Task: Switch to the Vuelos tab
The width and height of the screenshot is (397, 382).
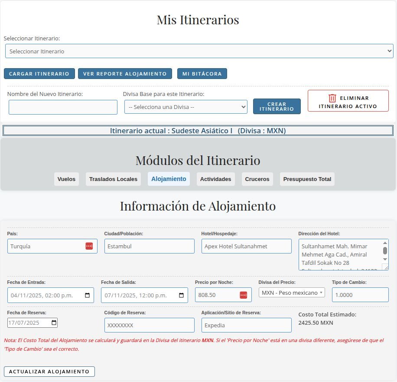Action: point(66,179)
